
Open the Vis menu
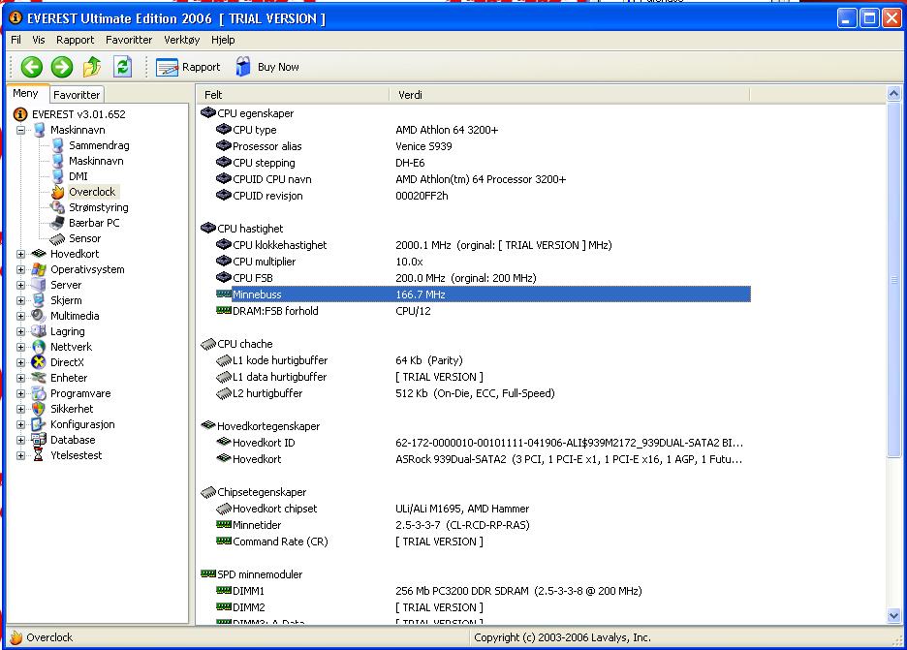point(38,40)
